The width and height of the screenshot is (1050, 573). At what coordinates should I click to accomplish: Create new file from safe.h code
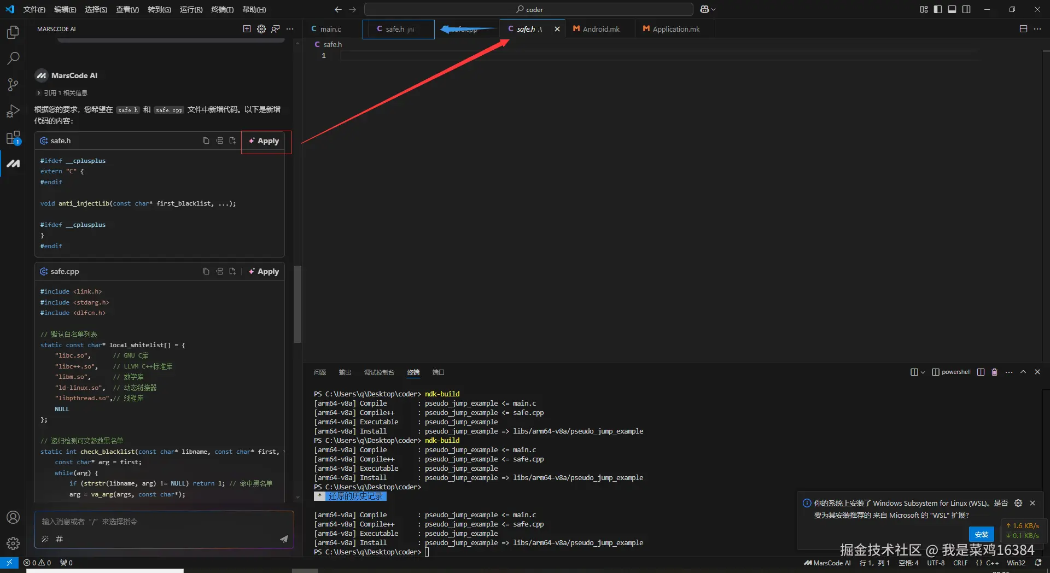pos(232,141)
